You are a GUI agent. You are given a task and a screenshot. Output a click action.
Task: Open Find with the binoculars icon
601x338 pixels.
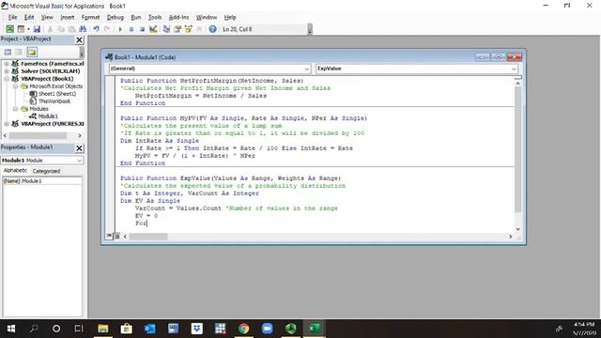pos(83,29)
